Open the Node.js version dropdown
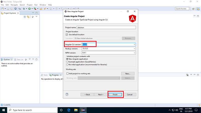Viewport: 201px width, 113px height. tap(134, 49)
